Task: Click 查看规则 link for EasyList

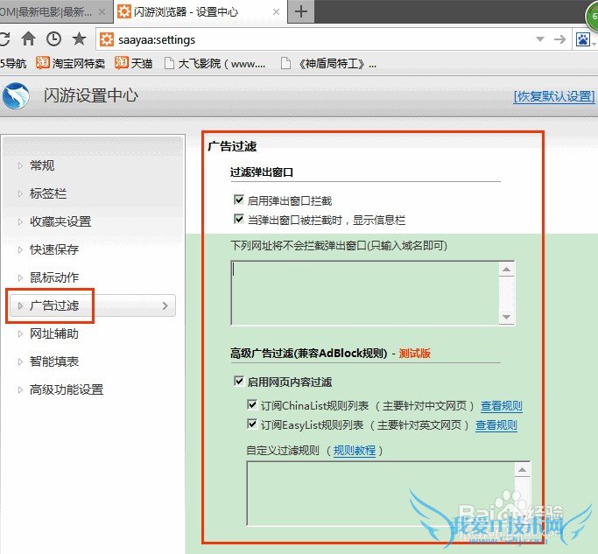Action: pyautogui.click(x=496, y=425)
